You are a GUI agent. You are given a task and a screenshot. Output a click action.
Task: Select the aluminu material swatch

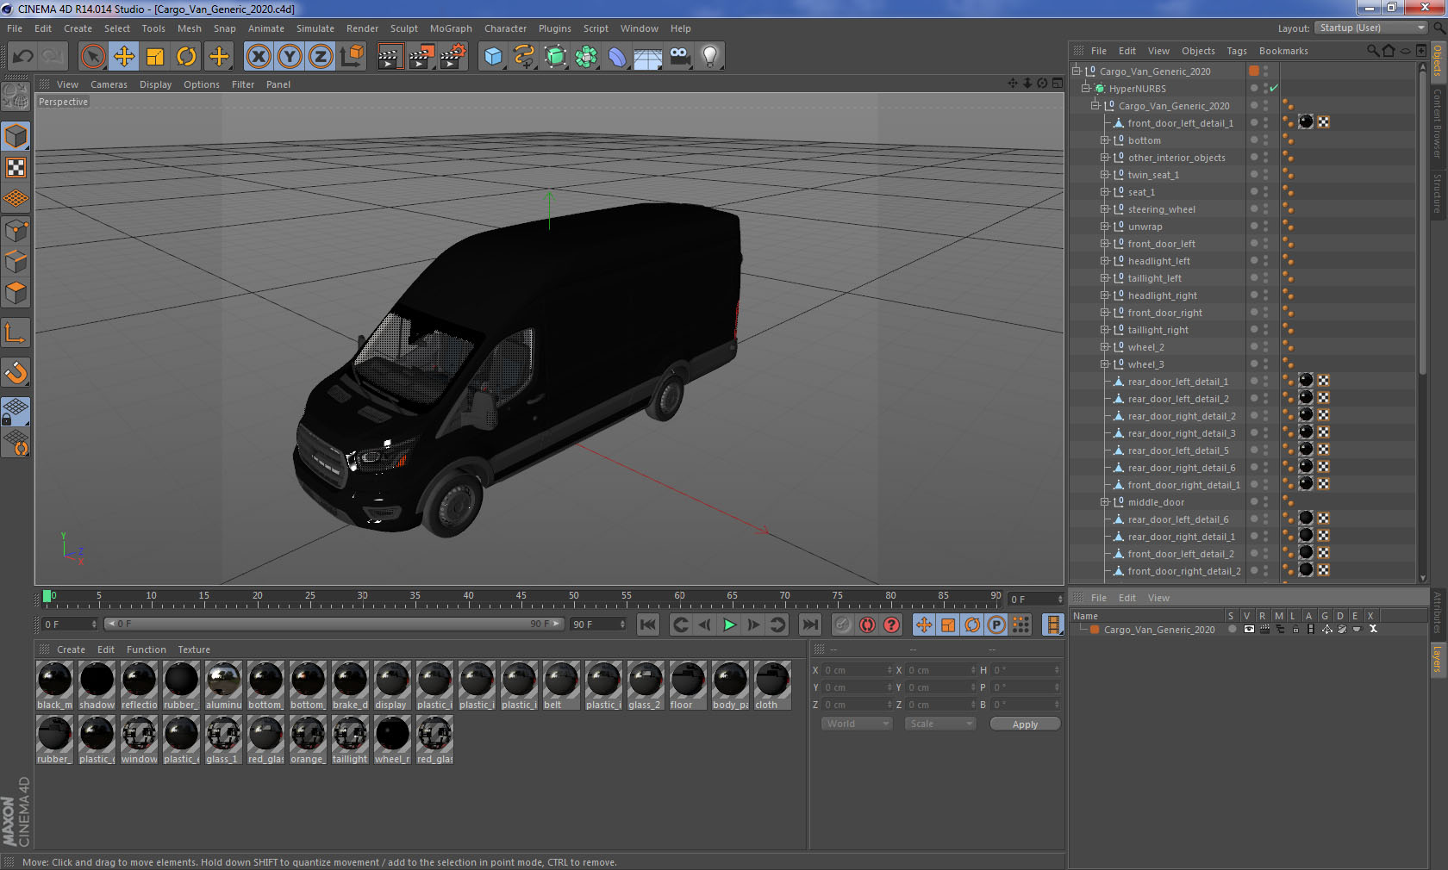click(223, 686)
